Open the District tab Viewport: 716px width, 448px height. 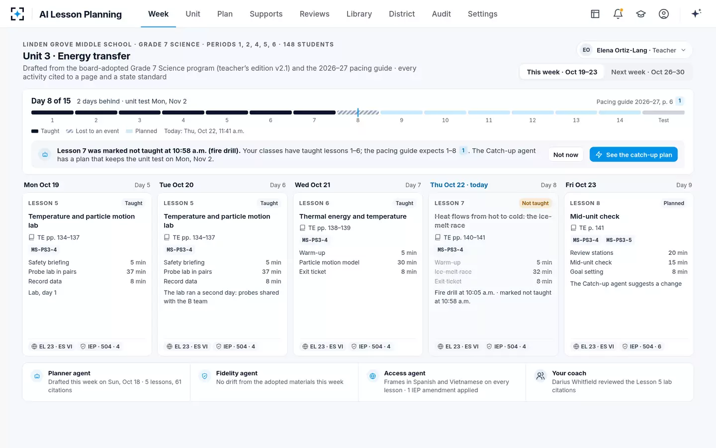[402, 14]
